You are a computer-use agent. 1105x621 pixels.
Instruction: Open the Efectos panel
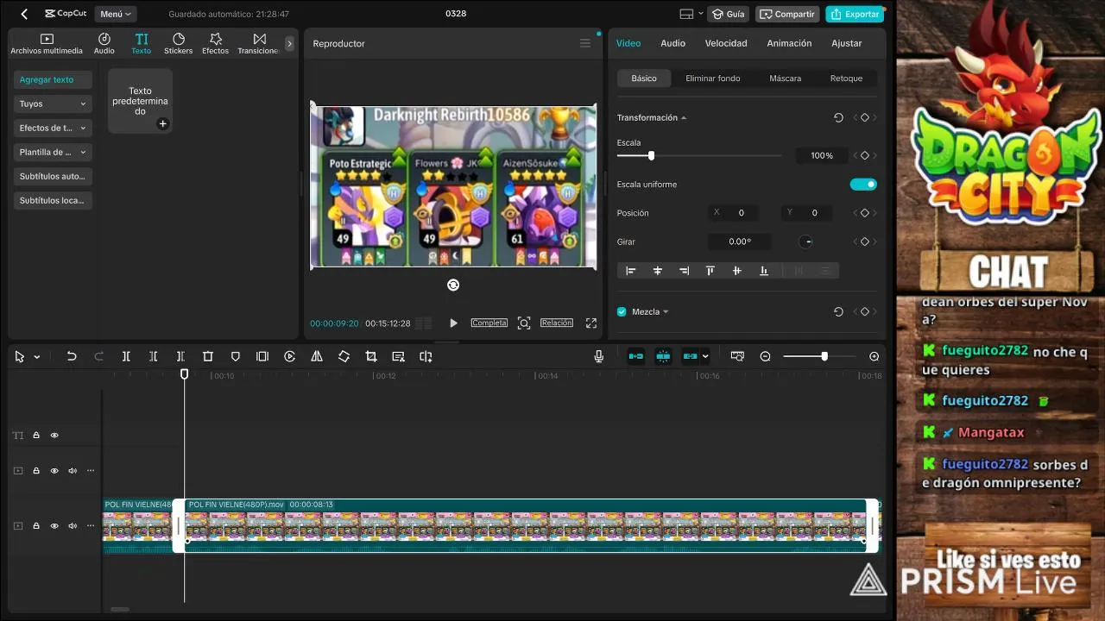coord(216,44)
